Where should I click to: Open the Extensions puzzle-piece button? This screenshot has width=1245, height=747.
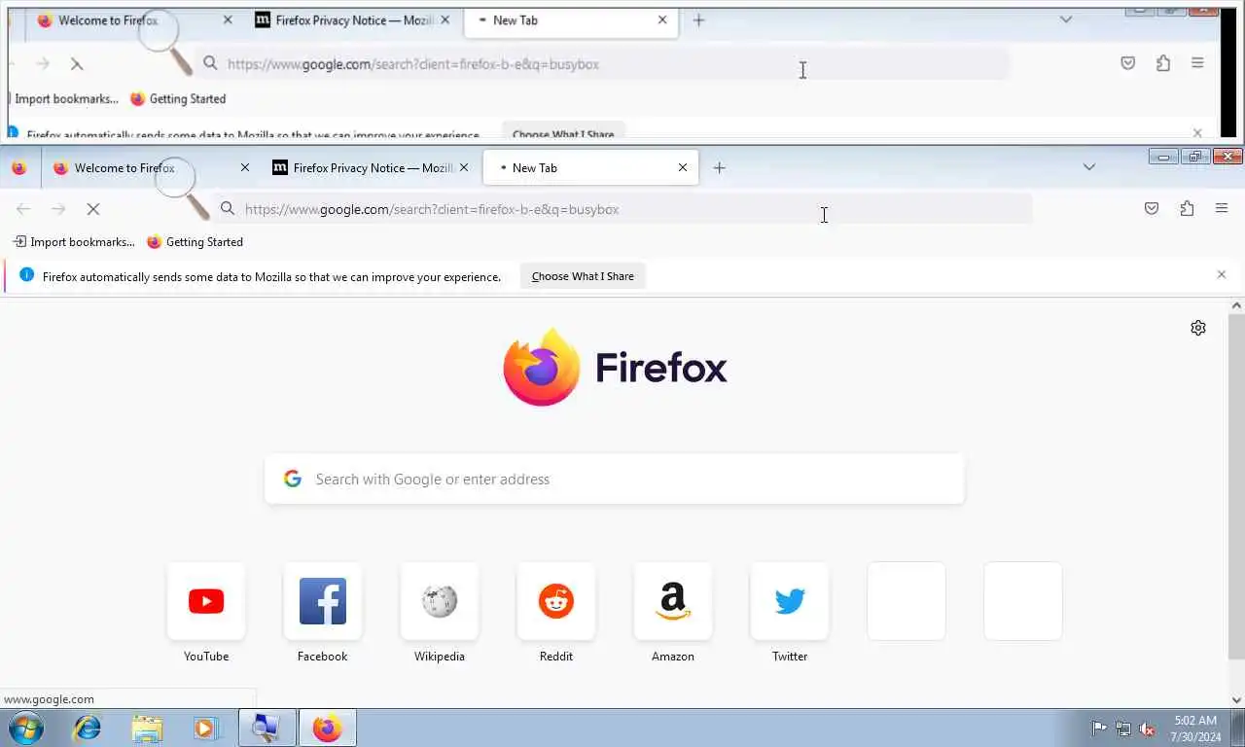(x=1187, y=208)
